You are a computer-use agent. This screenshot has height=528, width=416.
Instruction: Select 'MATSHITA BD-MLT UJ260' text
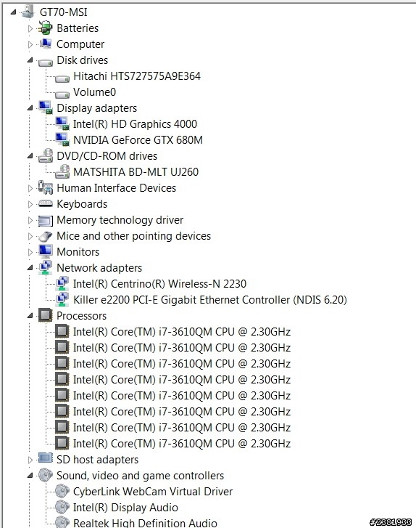[136, 171]
